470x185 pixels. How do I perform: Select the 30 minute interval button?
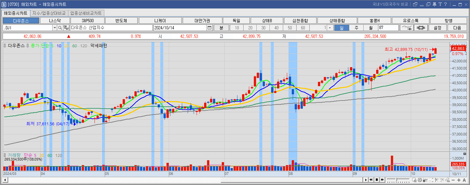point(263,28)
